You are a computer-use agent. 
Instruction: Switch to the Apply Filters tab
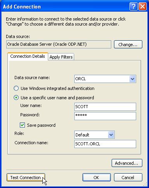[x=61, y=57]
